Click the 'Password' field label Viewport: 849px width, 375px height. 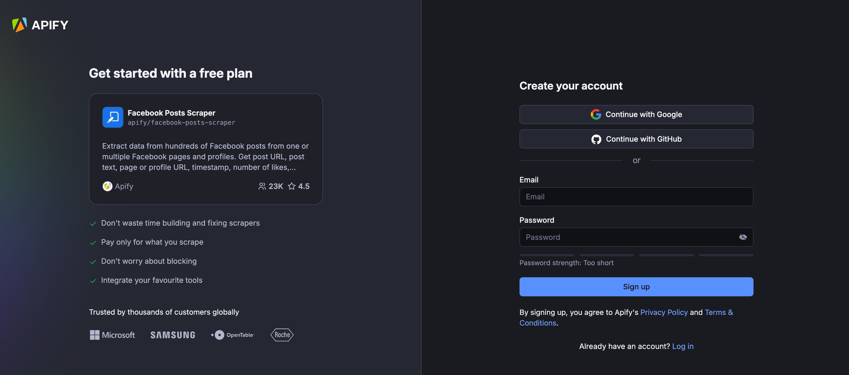pos(537,220)
